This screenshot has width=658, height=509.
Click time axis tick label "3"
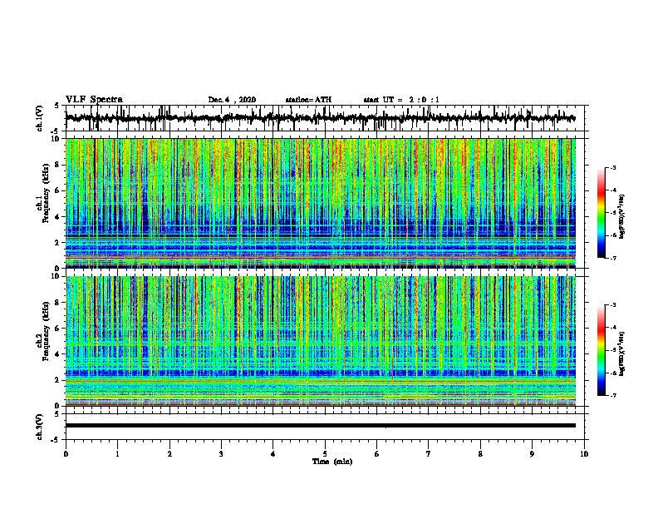click(x=221, y=454)
